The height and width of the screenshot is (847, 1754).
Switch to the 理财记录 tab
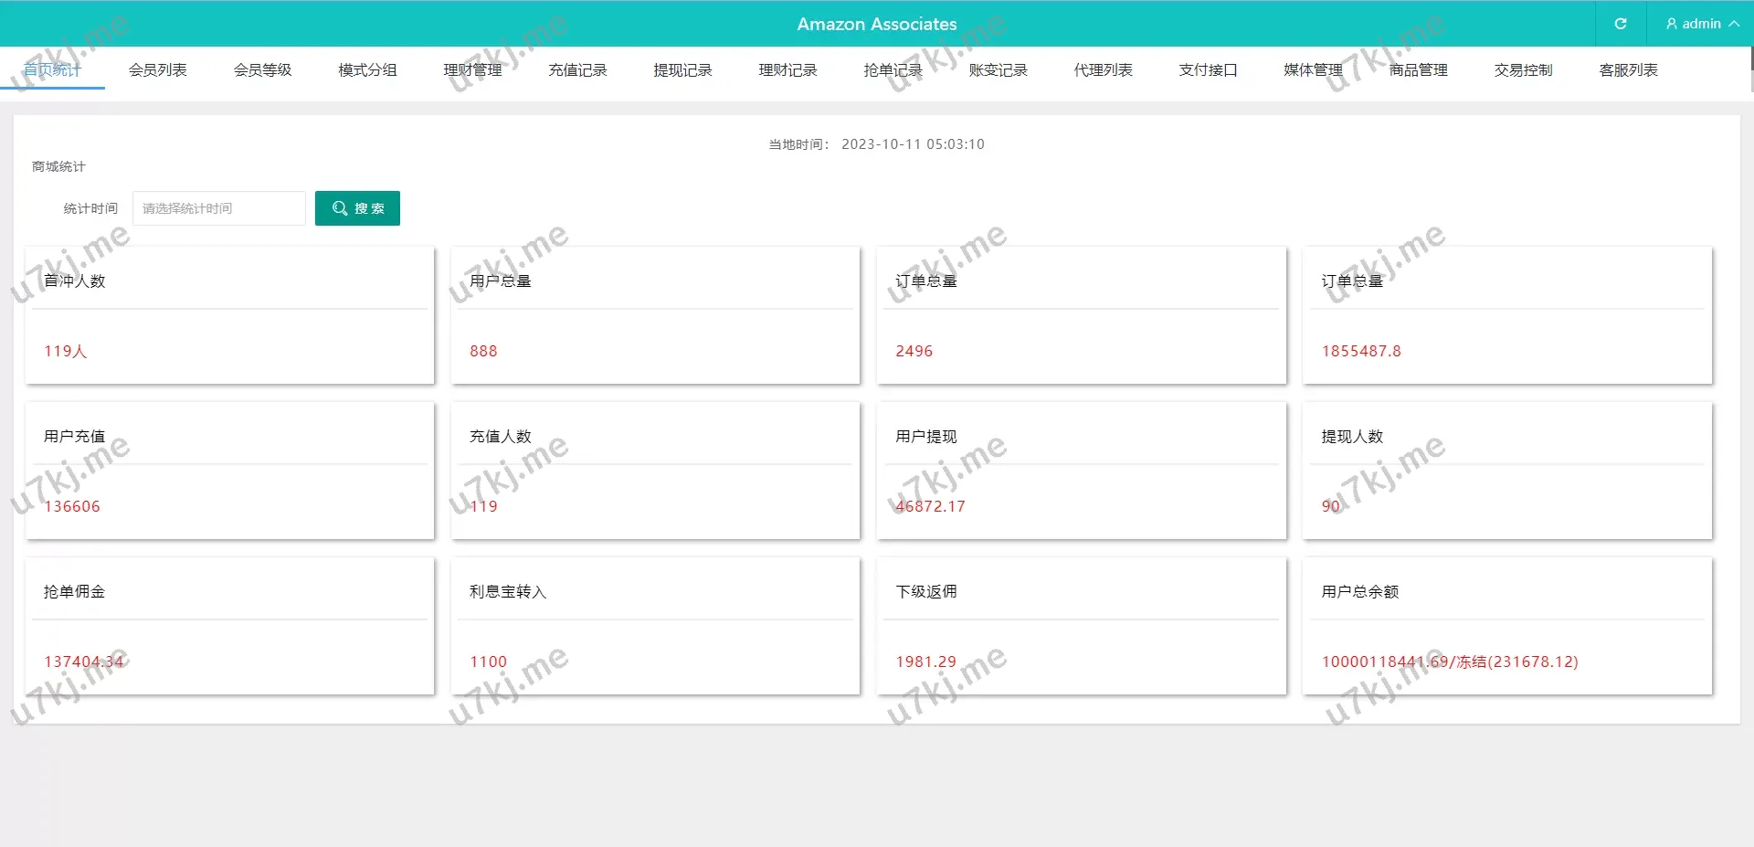click(787, 70)
